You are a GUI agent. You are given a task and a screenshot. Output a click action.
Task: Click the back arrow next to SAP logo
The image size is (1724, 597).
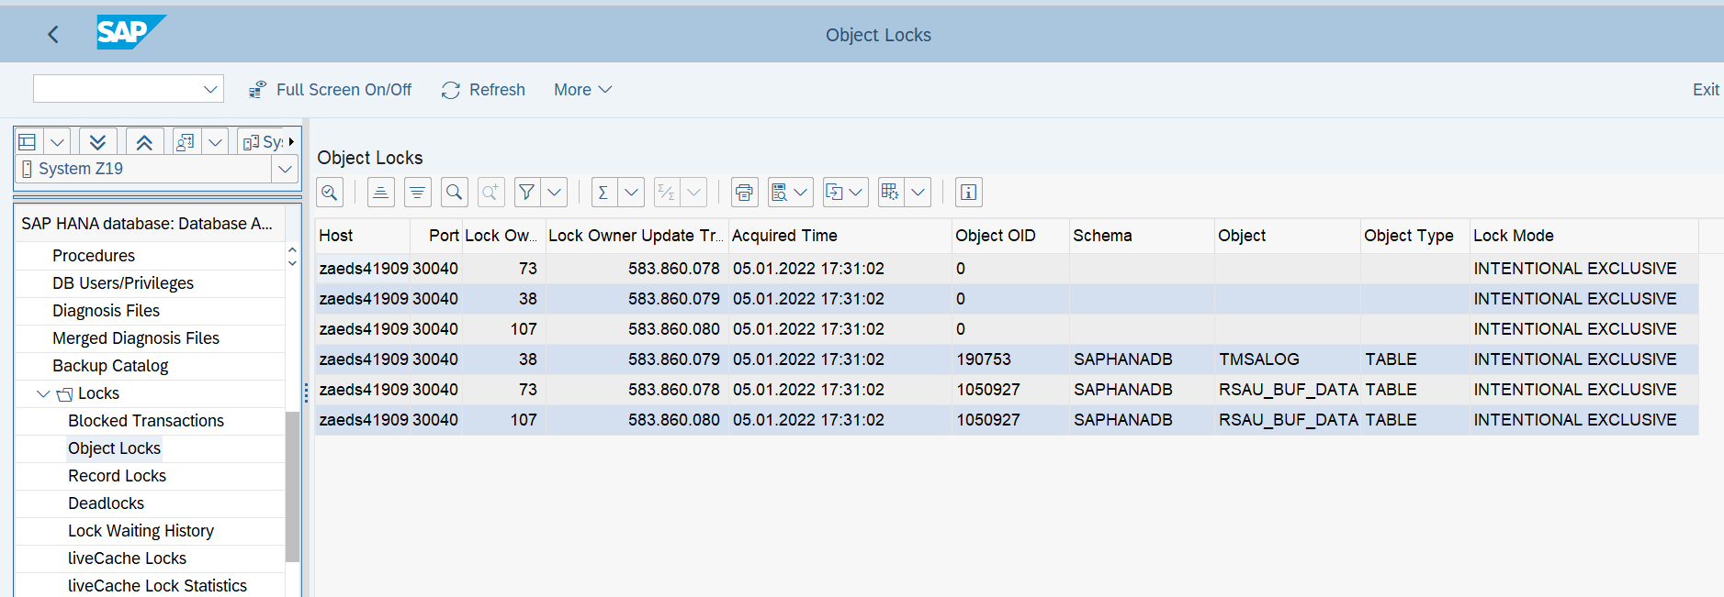coord(53,35)
